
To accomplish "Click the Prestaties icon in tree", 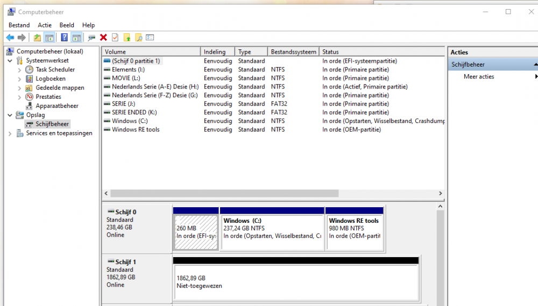I will point(29,97).
